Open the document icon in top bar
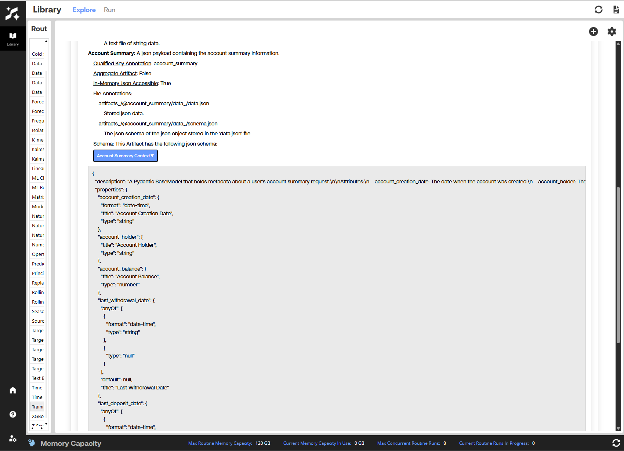This screenshot has height=451, width=624. point(616,10)
